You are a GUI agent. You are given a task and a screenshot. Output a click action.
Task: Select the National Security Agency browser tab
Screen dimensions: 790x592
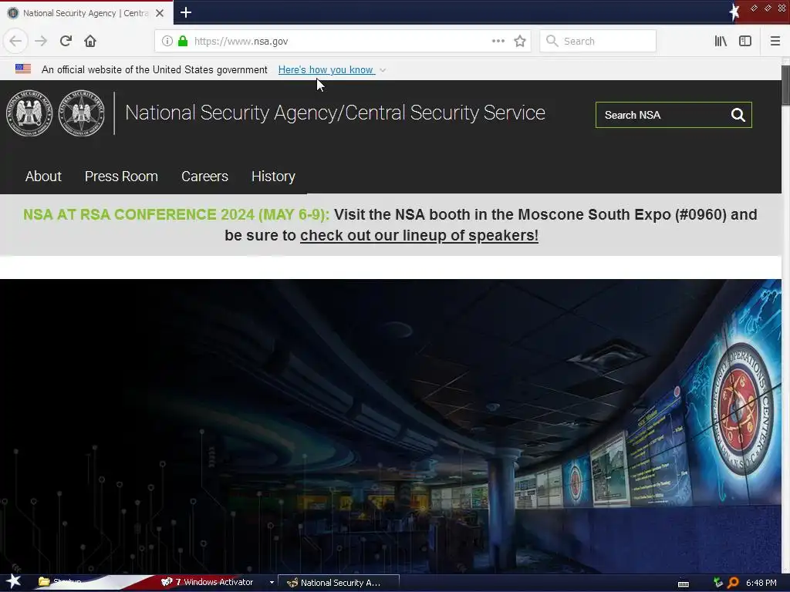click(86, 13)
